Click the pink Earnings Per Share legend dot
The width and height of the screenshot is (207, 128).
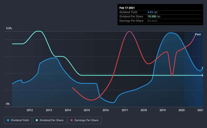[72, 120]
